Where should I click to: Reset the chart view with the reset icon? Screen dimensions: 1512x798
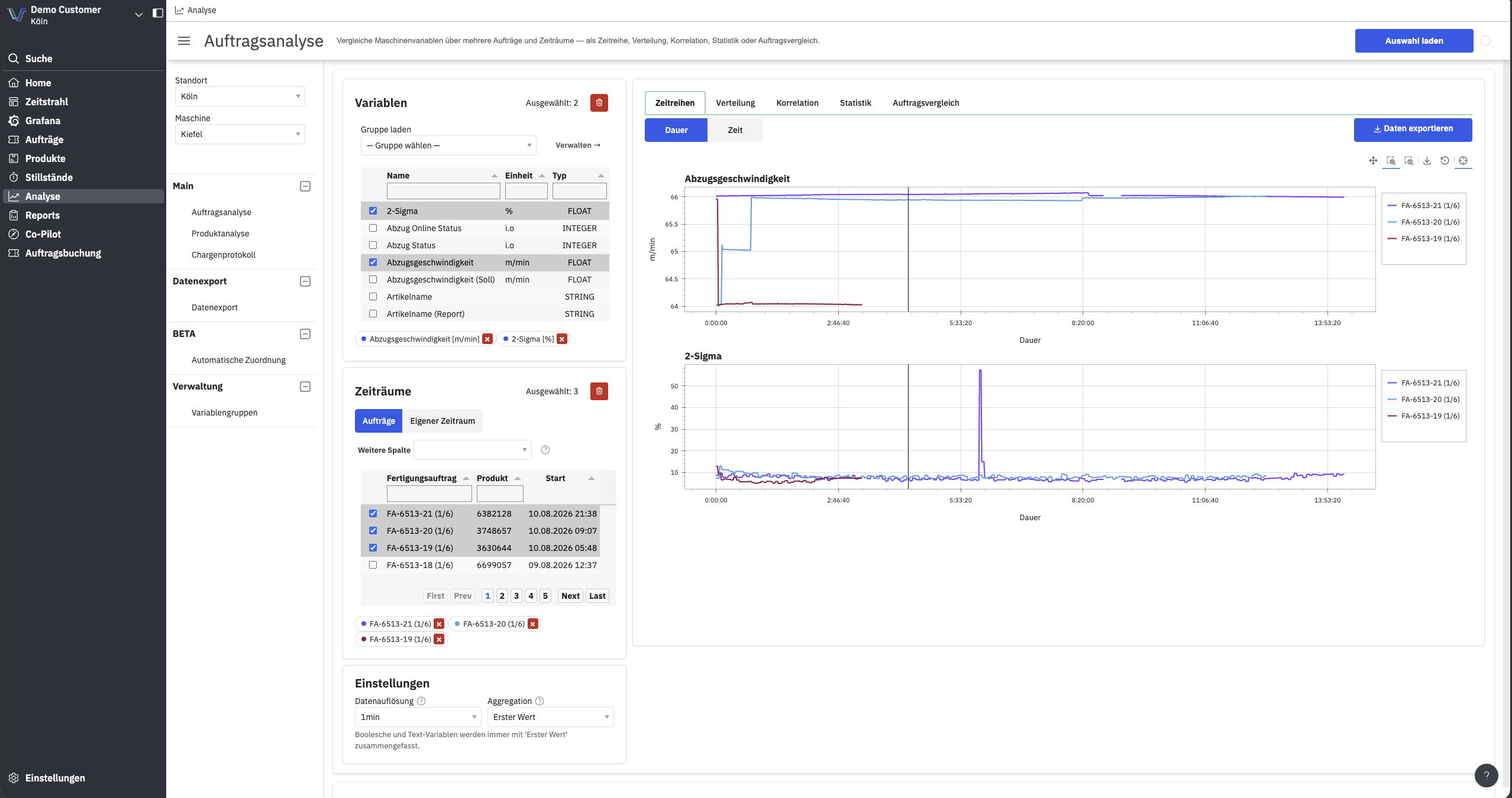[1445, 161]
